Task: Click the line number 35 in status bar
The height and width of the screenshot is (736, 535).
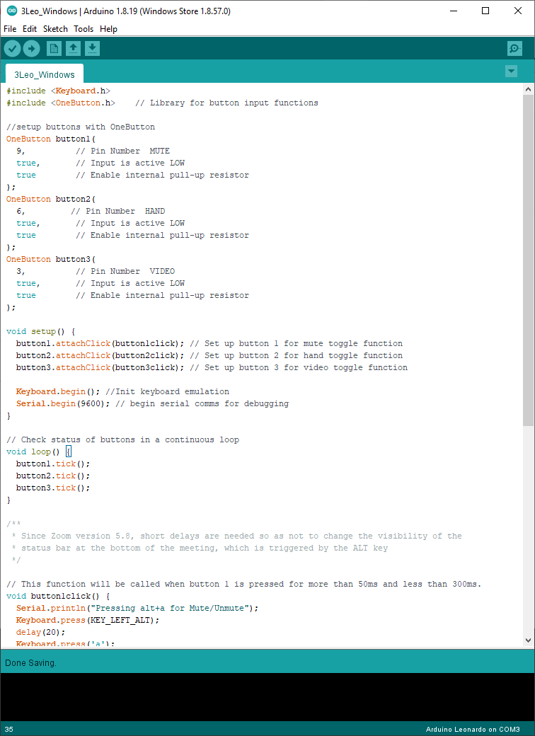Action: coord(9,730)
